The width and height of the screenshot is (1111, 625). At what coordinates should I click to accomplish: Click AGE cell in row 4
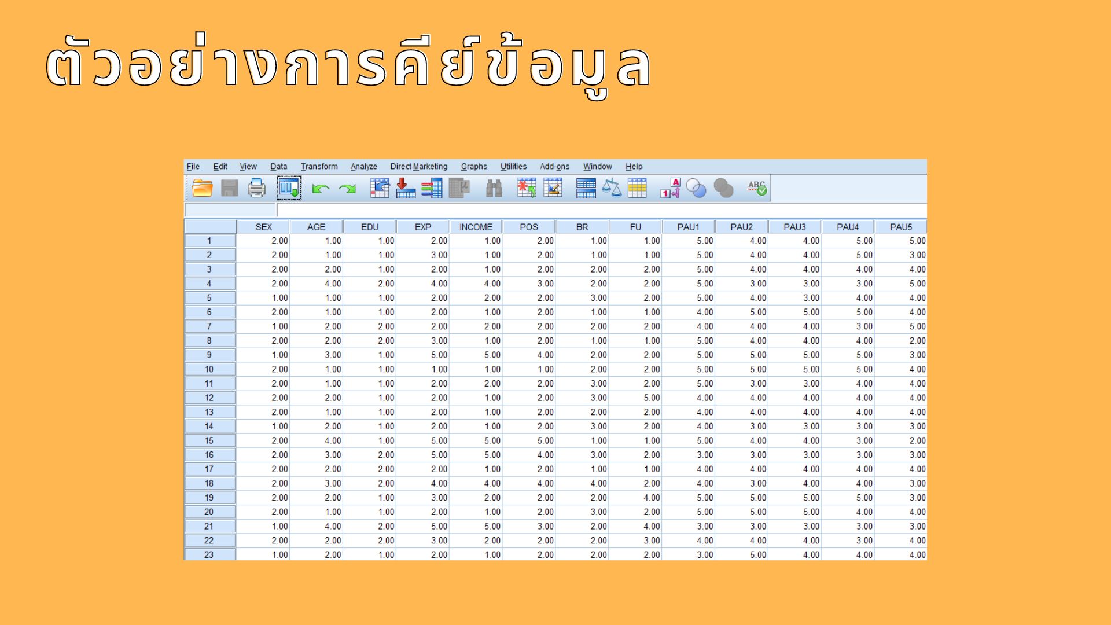click(x=317, y=284)
